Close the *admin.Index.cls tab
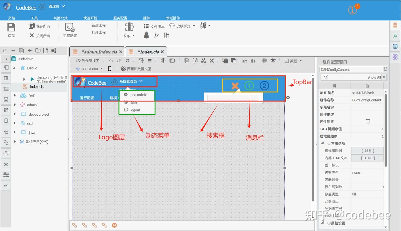This screenshot has width=401, height=231. (121, 52)
